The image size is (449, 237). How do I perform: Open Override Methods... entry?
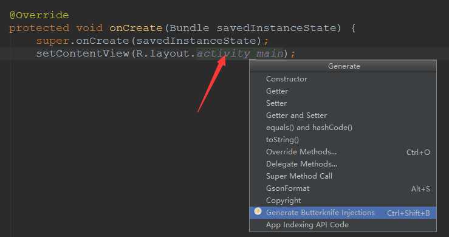(x=343, y=152)
